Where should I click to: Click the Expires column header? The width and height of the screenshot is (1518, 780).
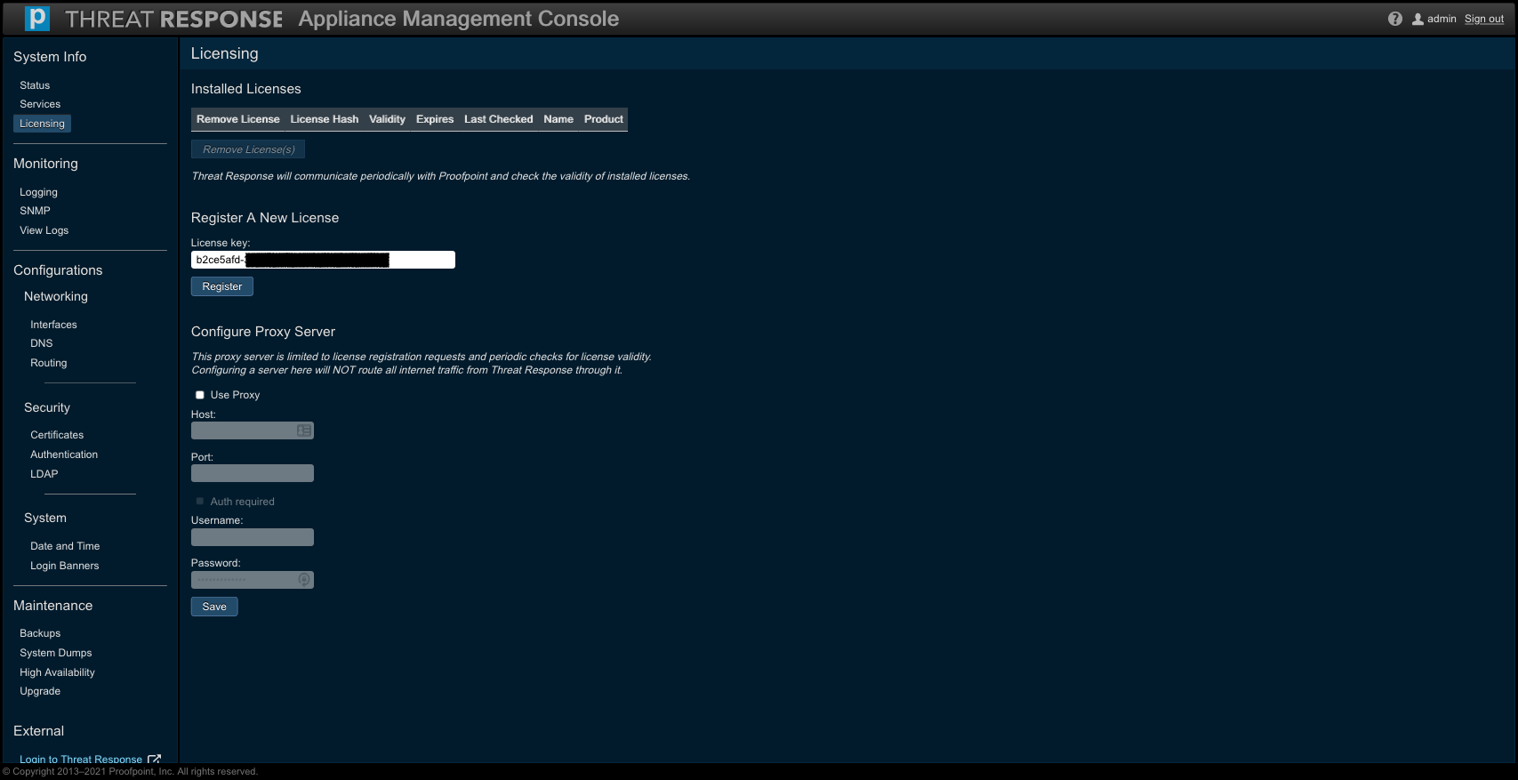point(435,119)
